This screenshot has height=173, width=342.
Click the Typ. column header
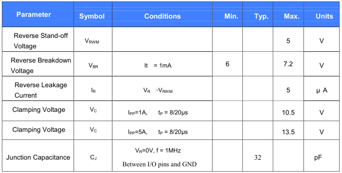(258, 14)
